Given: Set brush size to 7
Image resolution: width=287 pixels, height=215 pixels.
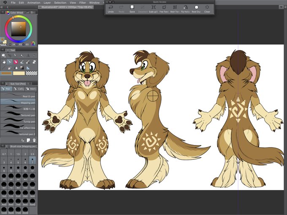Looking at the screenshot, I should (x=32, y=160).
